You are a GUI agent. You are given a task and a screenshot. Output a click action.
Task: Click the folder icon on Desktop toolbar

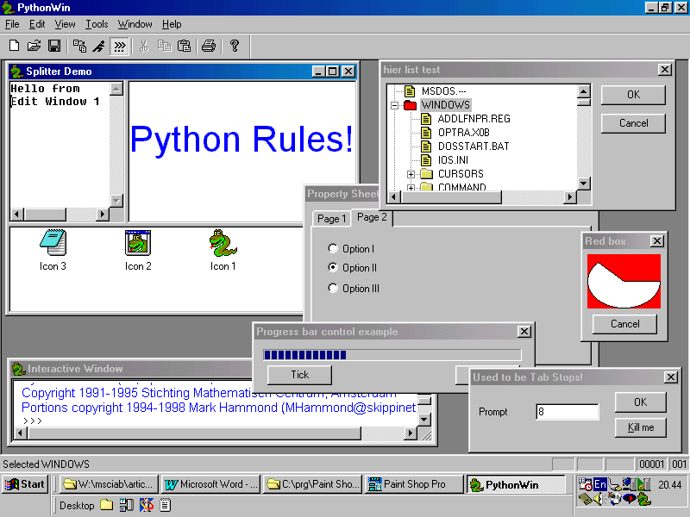106,505
